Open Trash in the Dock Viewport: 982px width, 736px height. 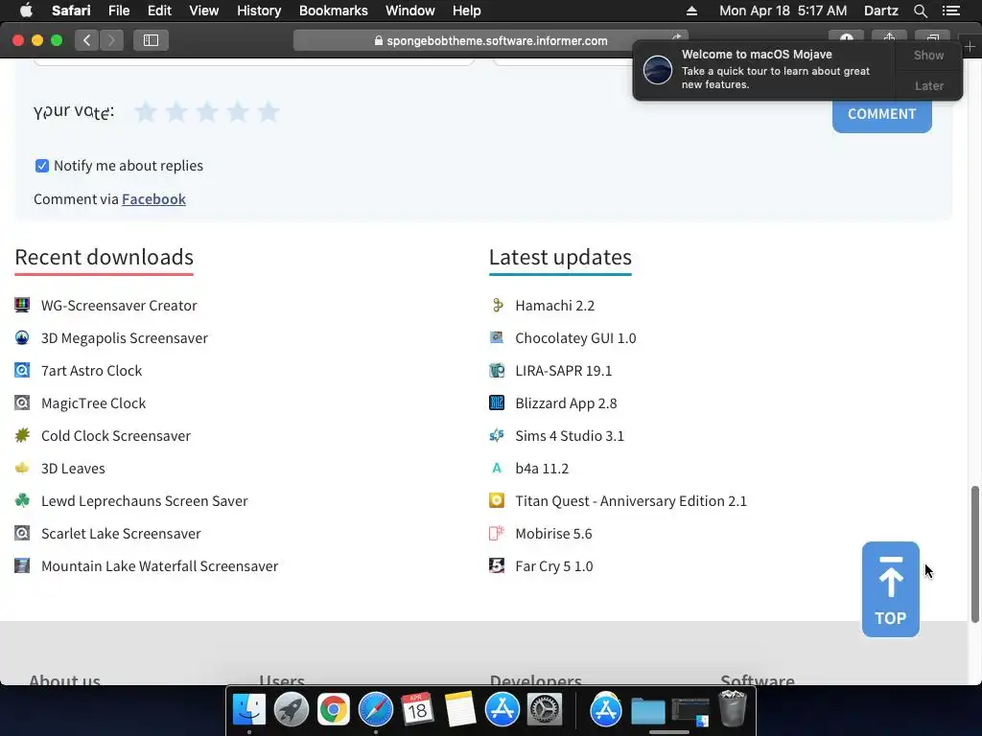[732, 708]
